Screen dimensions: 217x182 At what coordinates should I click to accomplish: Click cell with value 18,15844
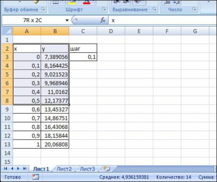click(55, 136)
